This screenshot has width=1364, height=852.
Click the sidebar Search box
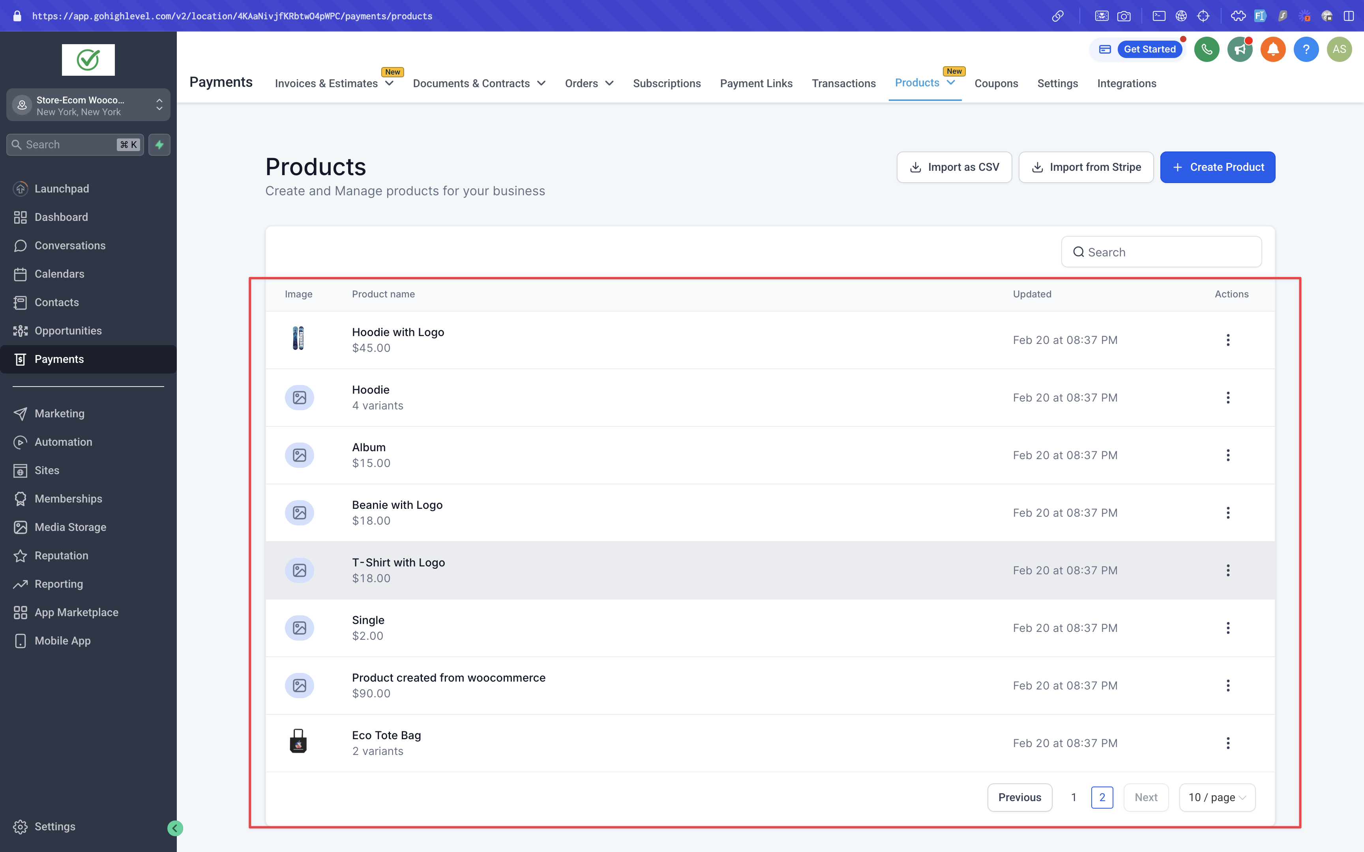click(x=75, y=145)
